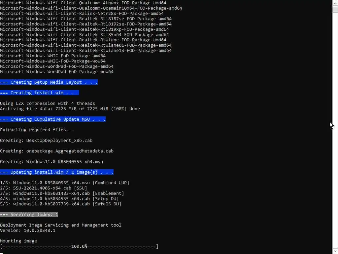Click the 'WordPad-FoD-Package-wow64' line

(x=57, y=71)
